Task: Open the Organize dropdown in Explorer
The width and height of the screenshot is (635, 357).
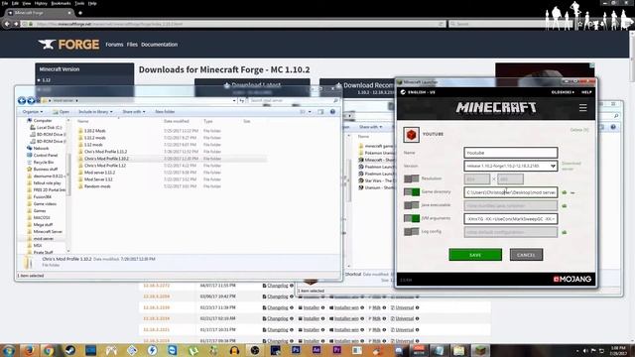Action: [x=33, y=112]
